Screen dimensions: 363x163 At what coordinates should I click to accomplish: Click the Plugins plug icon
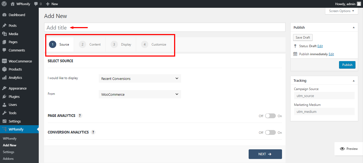click(x=4, y=97)
